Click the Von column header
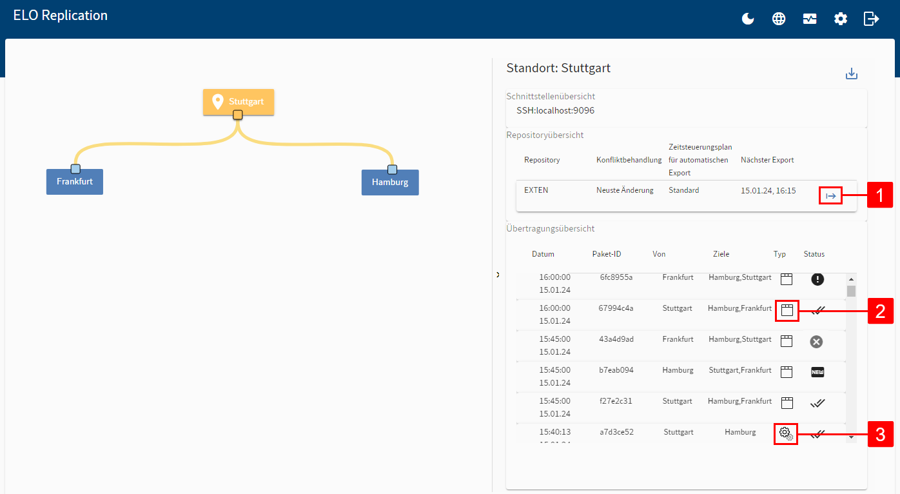 [x=659, y=254]
